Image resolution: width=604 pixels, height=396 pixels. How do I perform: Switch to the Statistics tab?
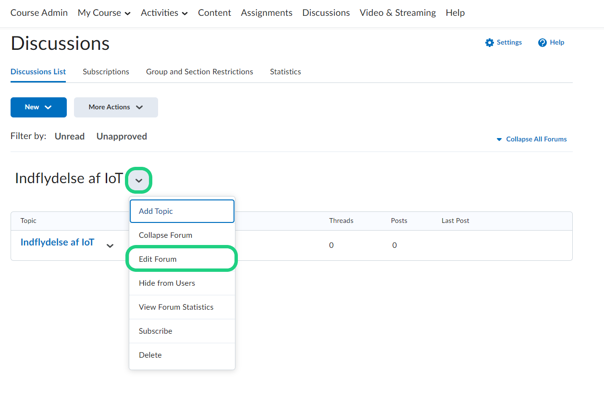pos(285,71)
